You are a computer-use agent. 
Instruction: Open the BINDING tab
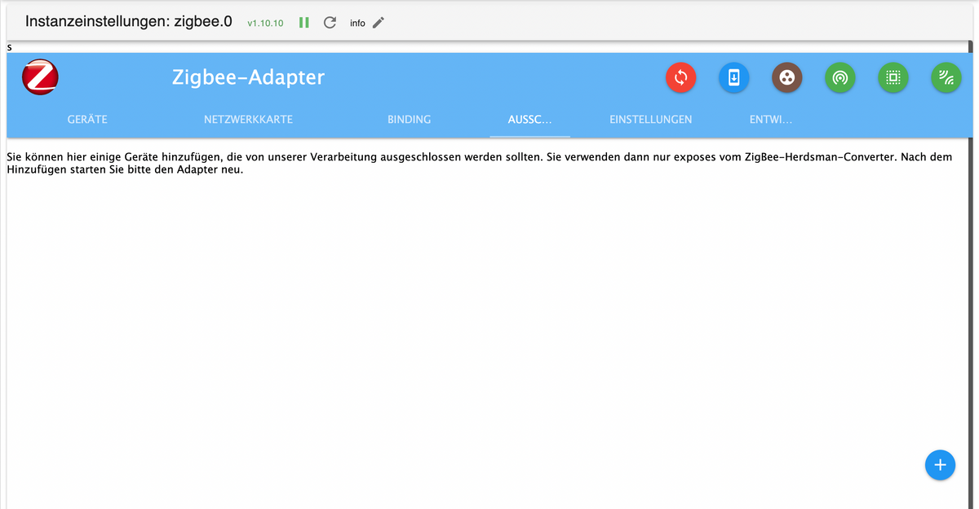409,119
